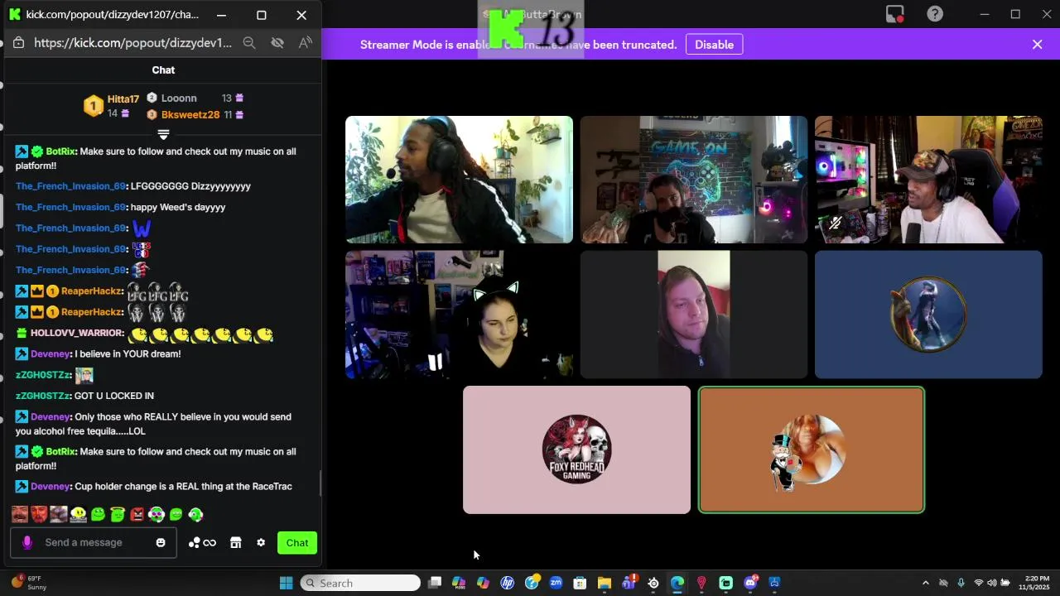Send message with green Chat button
This screenshot has height=596, width=1060.
pos(297,543)
